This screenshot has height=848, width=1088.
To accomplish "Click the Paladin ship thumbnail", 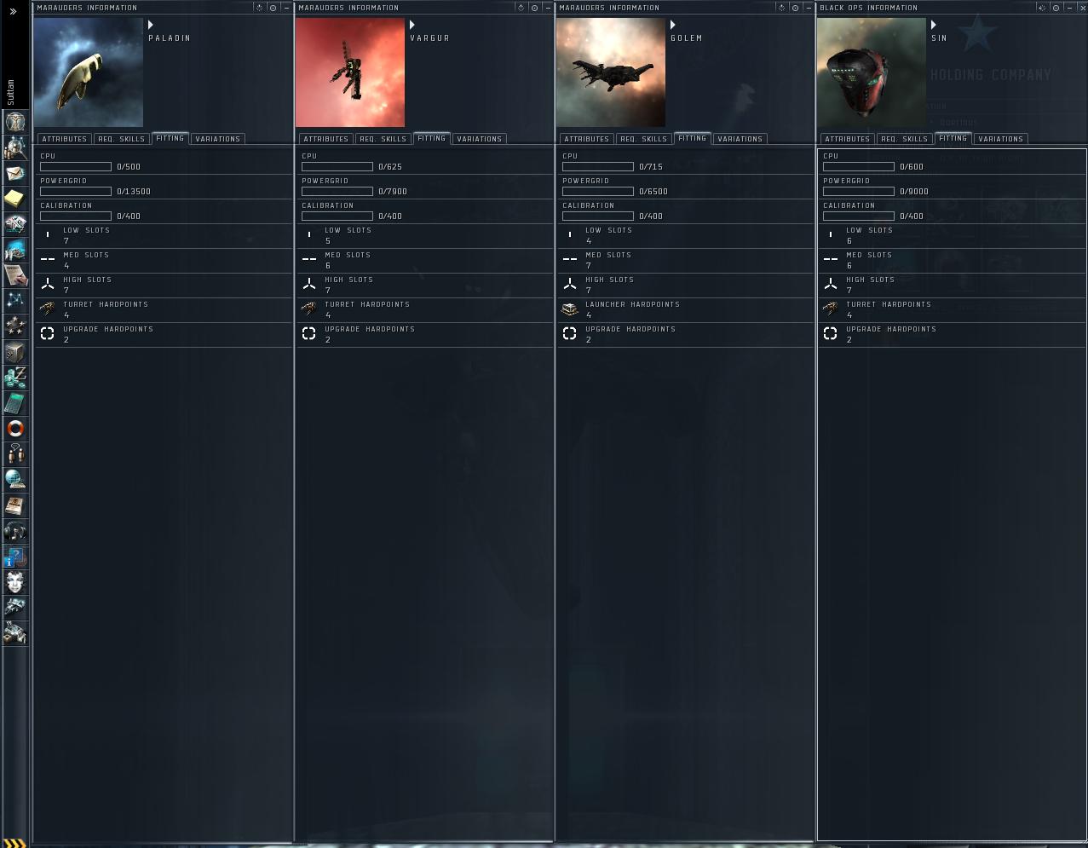I will pos(89,72).
